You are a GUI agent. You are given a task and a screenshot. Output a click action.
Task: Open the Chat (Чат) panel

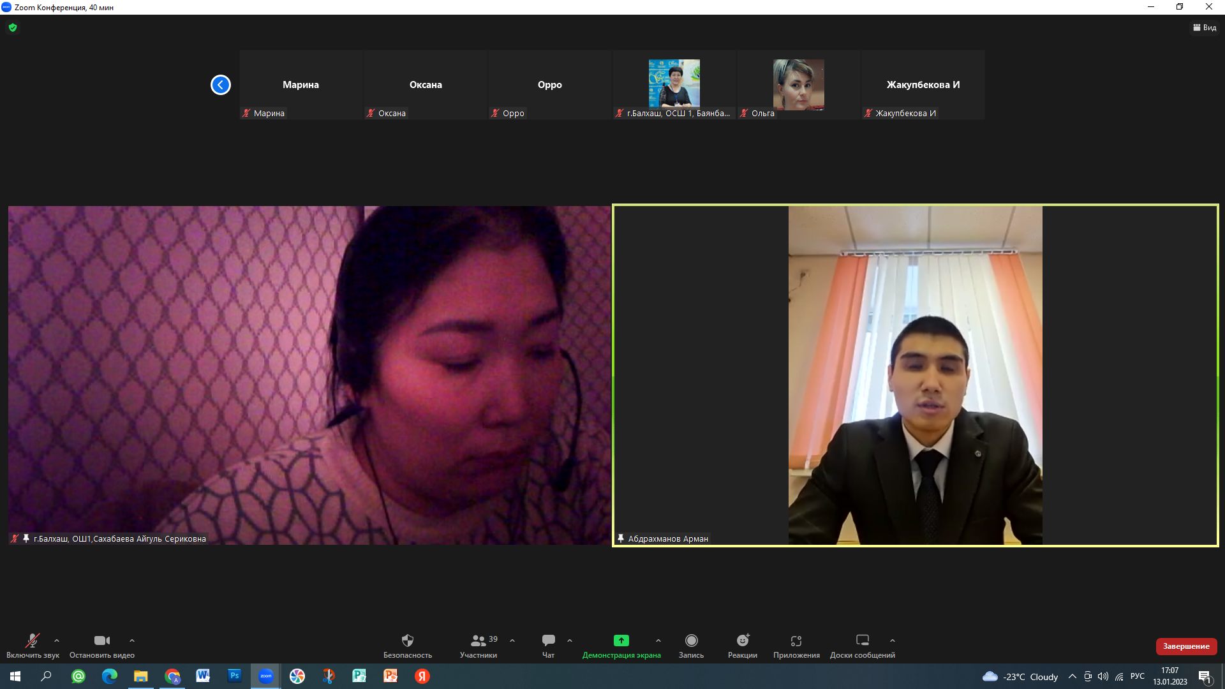[x=548, y=641]
